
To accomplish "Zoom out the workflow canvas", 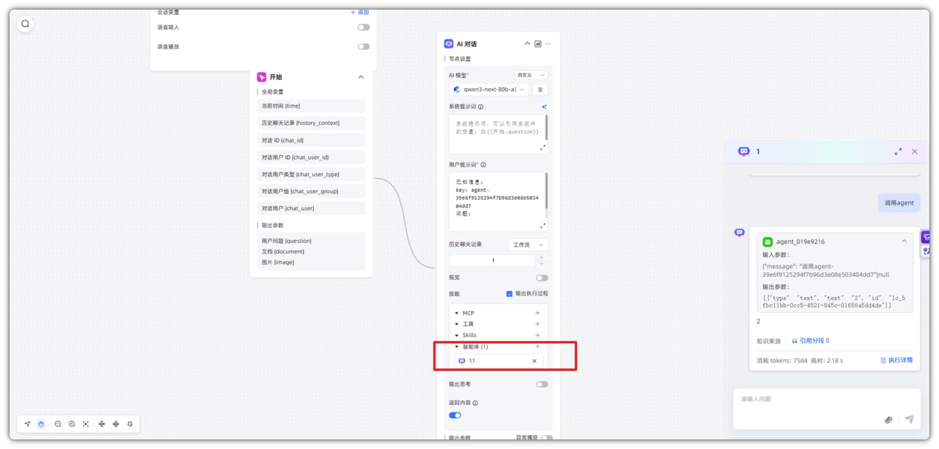I will 58,424.
